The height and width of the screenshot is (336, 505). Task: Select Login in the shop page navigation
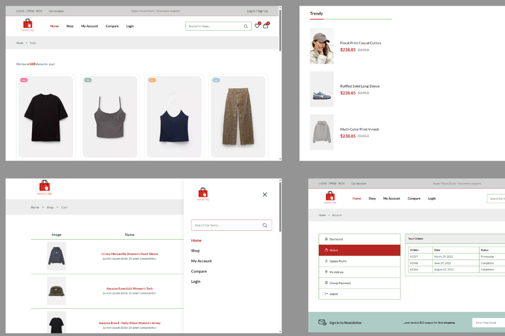coord(130,26)
